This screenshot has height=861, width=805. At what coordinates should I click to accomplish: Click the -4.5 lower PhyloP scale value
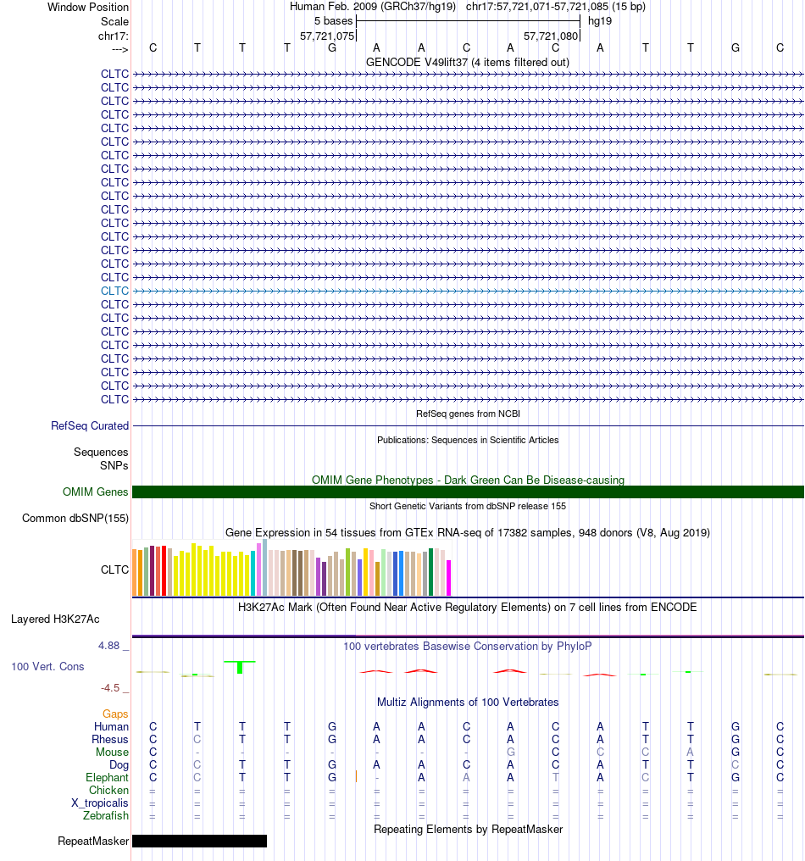[x=110, y=688]
